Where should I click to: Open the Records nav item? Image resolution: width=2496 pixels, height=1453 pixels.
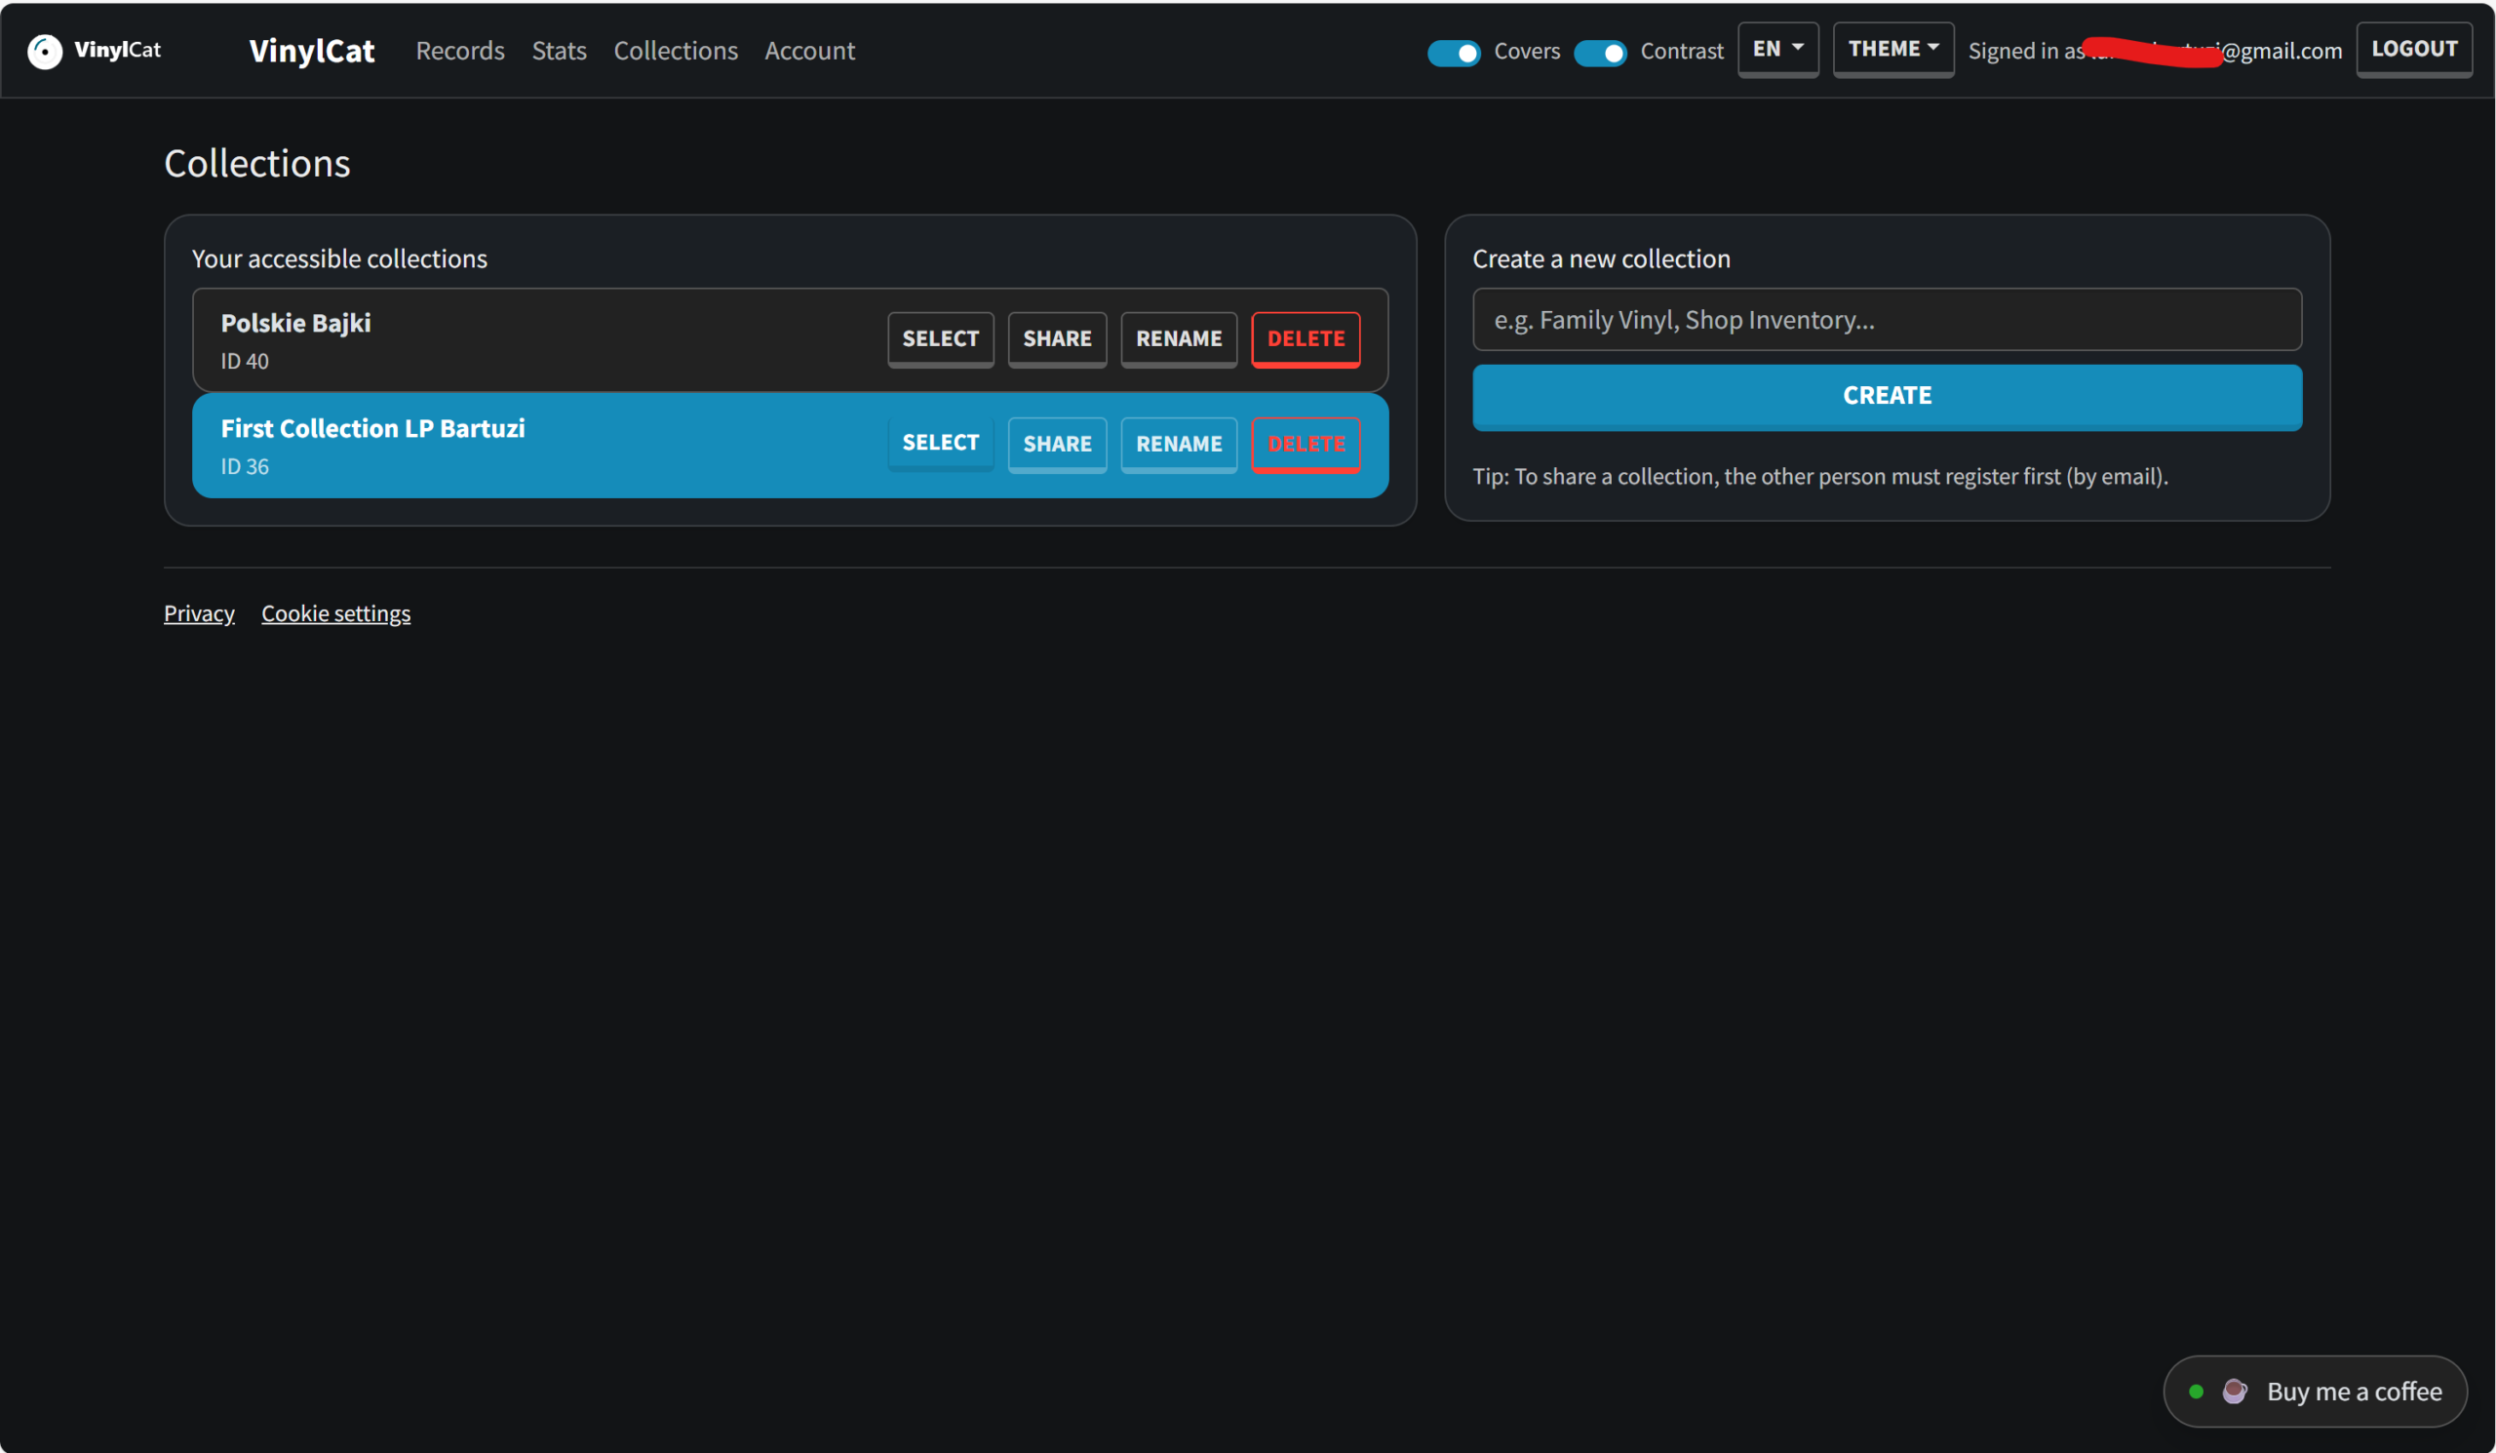point(459,51)
